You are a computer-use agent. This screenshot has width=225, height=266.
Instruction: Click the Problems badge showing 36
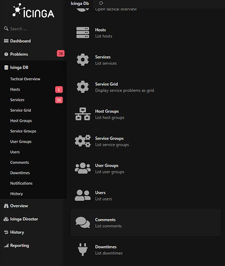60,54
